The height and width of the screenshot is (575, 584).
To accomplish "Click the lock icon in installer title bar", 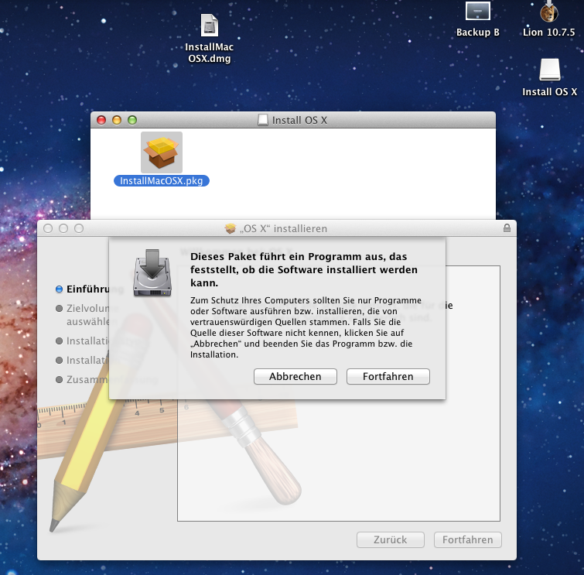I will [x=507, y=228].
